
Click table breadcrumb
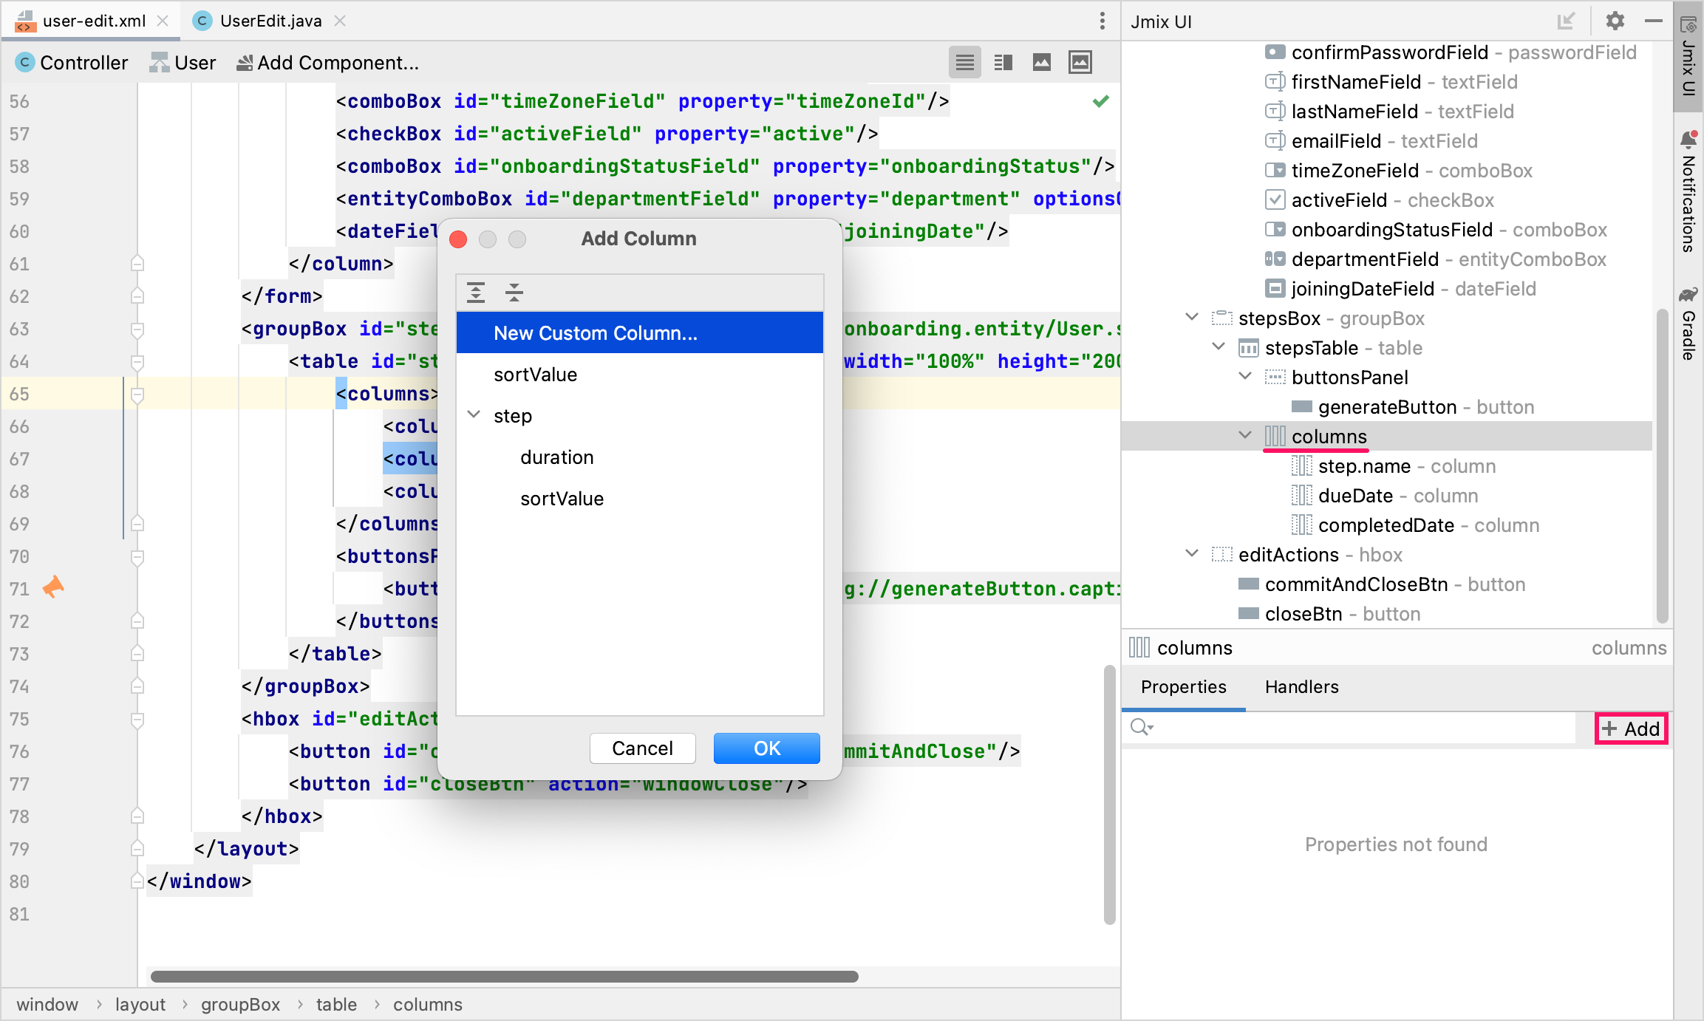336,1005
